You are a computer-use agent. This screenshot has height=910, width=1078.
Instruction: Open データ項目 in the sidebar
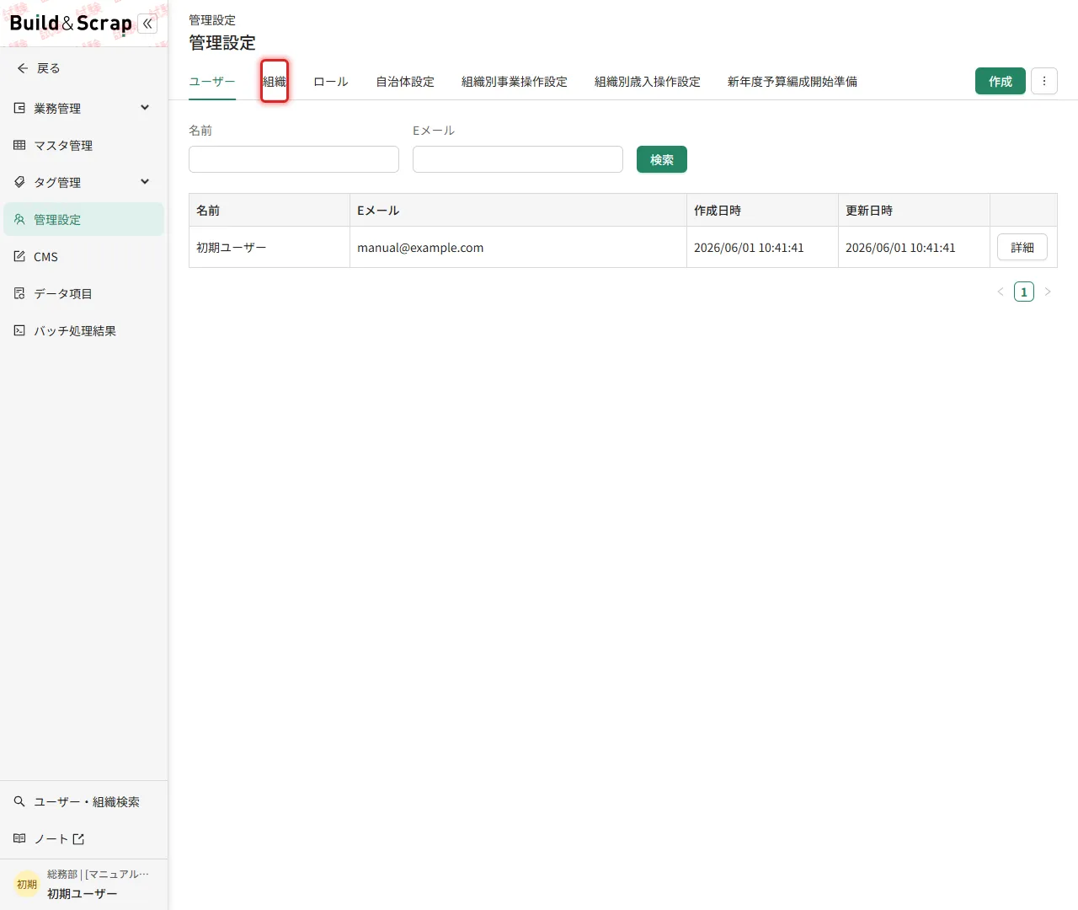pyautogui.click(x=83, y=293)
